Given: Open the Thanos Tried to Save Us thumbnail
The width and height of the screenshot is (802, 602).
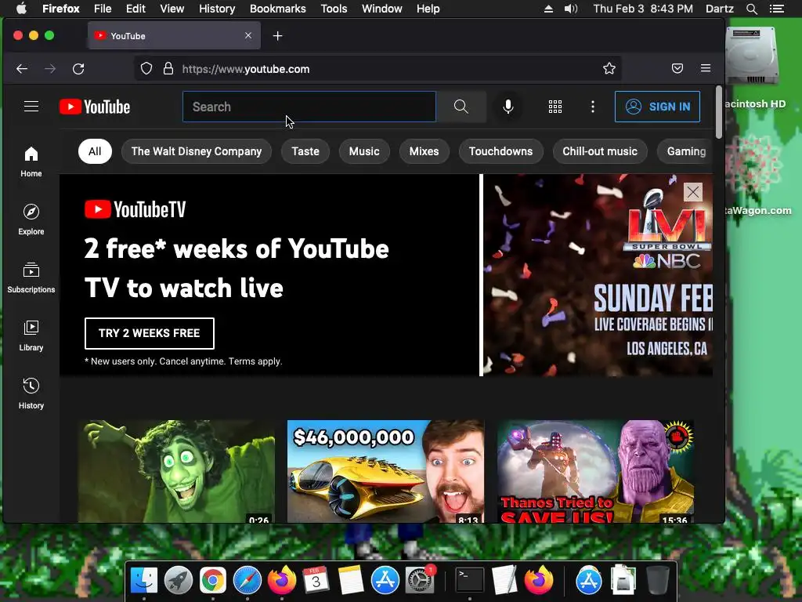Looking at the screenshot, I should pyautogui.click(x=595, y=471).
